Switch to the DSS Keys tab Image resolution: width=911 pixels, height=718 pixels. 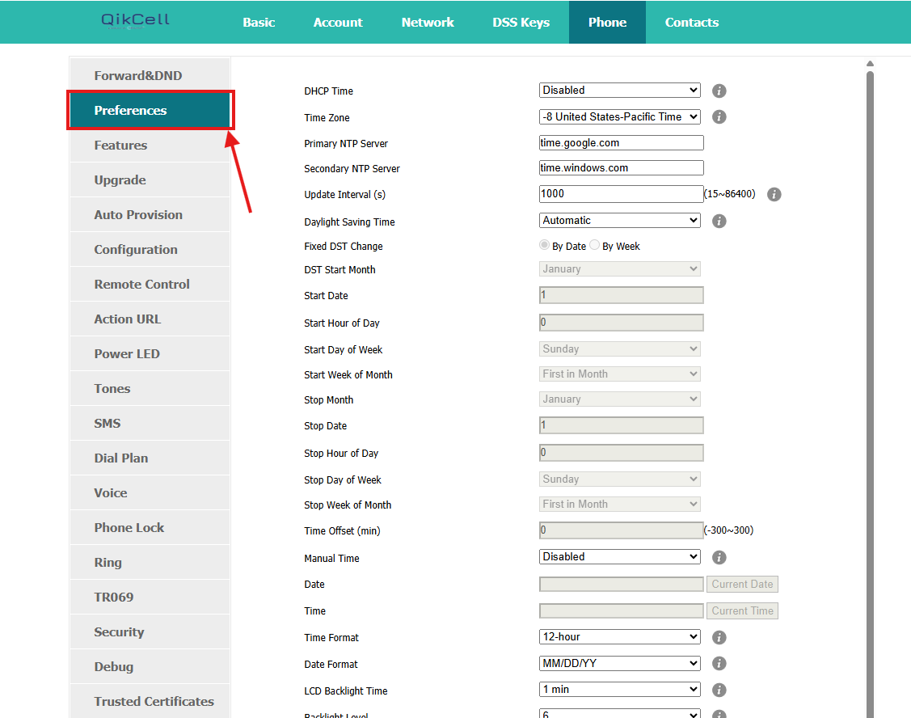(521, 23)
